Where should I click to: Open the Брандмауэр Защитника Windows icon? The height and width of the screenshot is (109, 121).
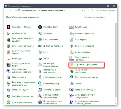pos(8,40)
